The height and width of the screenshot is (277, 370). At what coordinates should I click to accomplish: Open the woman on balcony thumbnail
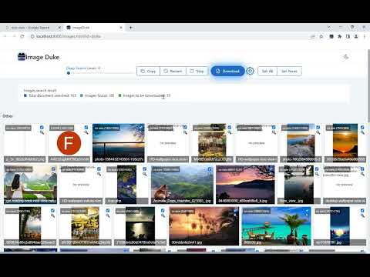tap(30, 185)
